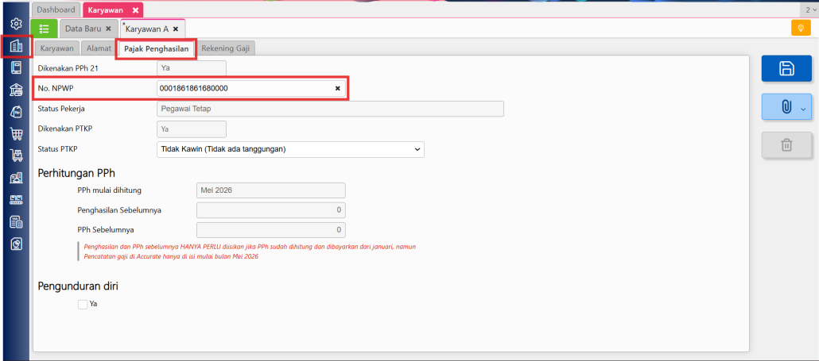The image size is (819, 361).
Task: Open the bank building sidebar icon
Action: 16,90
